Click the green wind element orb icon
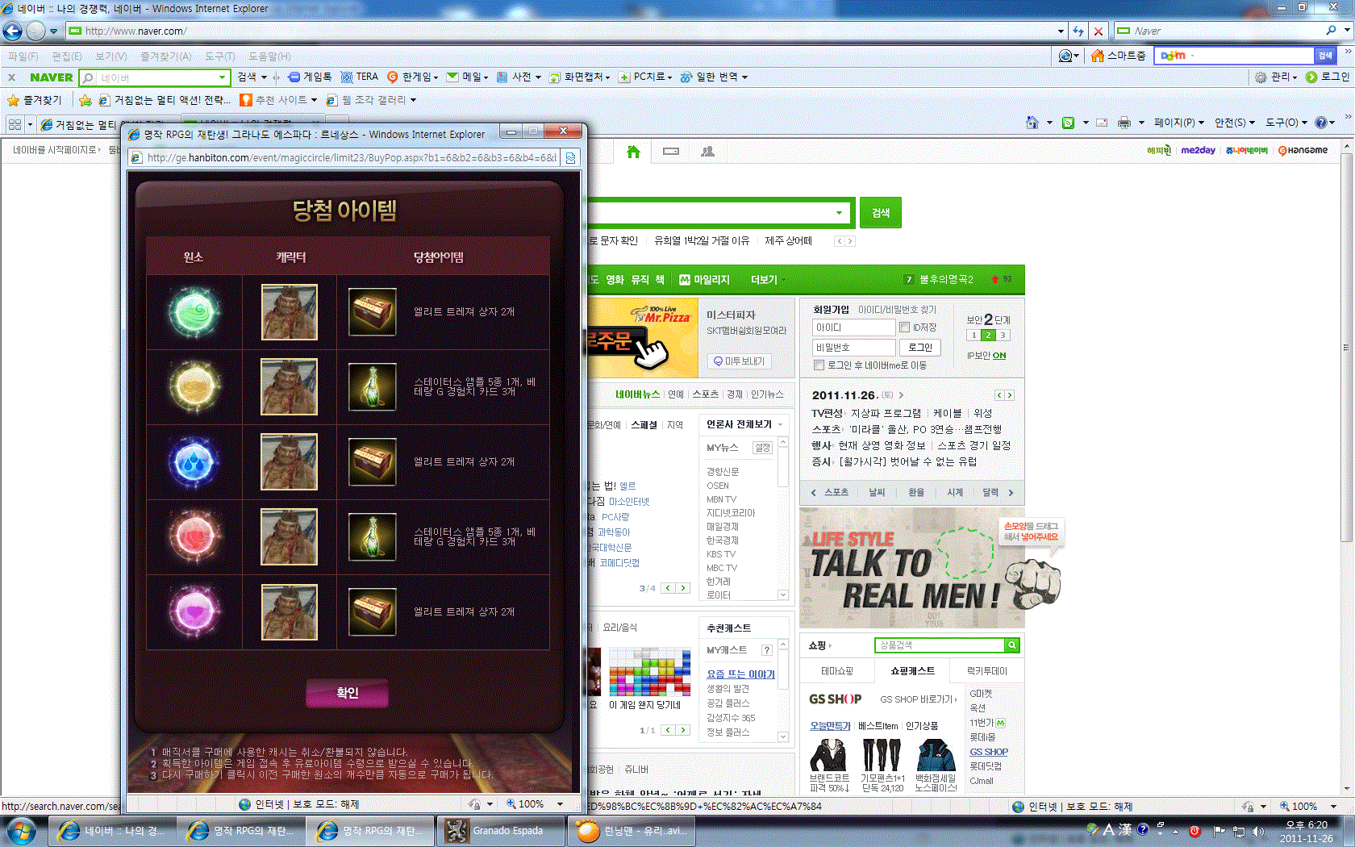Image resolution: width=1355 pixels, height=847 pixels. pyautogui.click(x=194, y=312)
